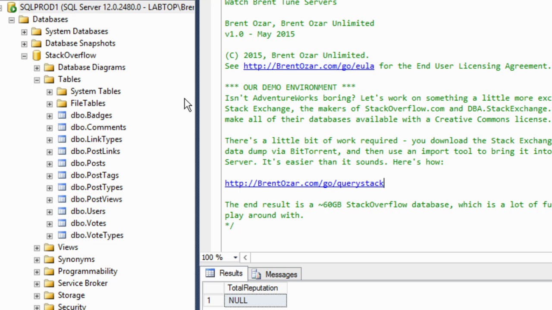Screen dimensions: 552x310
Task: Click the dbo.PostLinks table icon
Action: coord(62,152)
